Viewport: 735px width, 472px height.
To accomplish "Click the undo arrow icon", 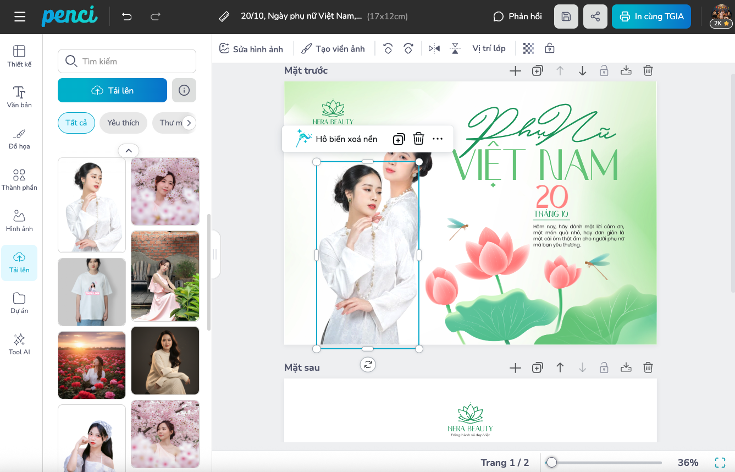I will pyautogui.click(x=127, y=17).
